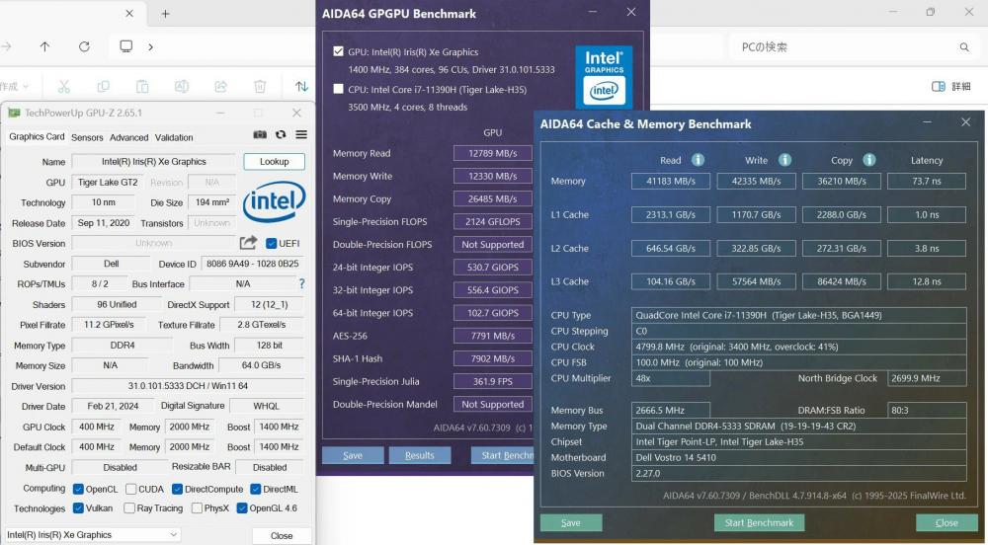The image size is (988, 545).
Task: Click the BIOS export share icon in GPU-Z
Action: click(x=248, y=243)
